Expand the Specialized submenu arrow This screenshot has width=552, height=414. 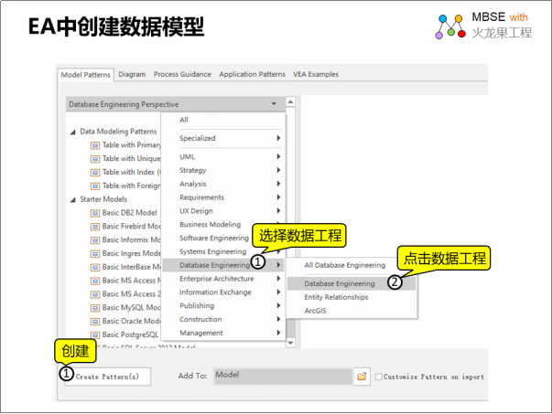coord(278,138)
